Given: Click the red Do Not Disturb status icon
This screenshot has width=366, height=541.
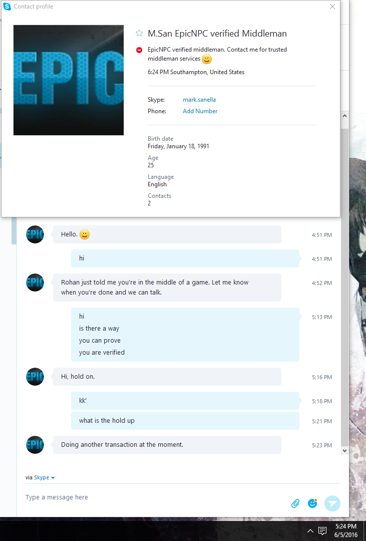Looking at the screenshot, I should point(139,50).
